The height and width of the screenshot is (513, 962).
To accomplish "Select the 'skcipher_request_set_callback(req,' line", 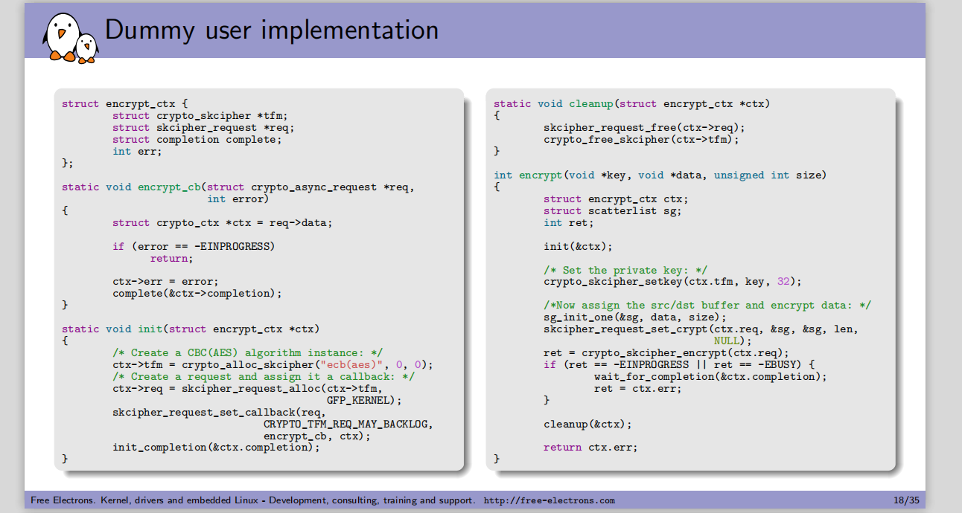I will pos(219,413).
